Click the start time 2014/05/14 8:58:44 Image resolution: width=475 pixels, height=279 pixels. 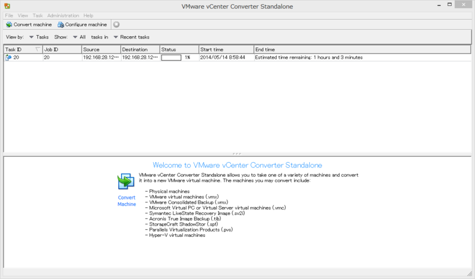coord(223,58)
